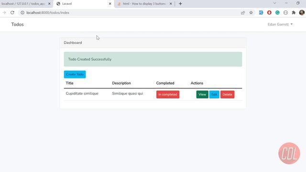Expand the Edan Garrett user dropdown
This screenshot has height=172, width=306.
[x=280, y=24]
